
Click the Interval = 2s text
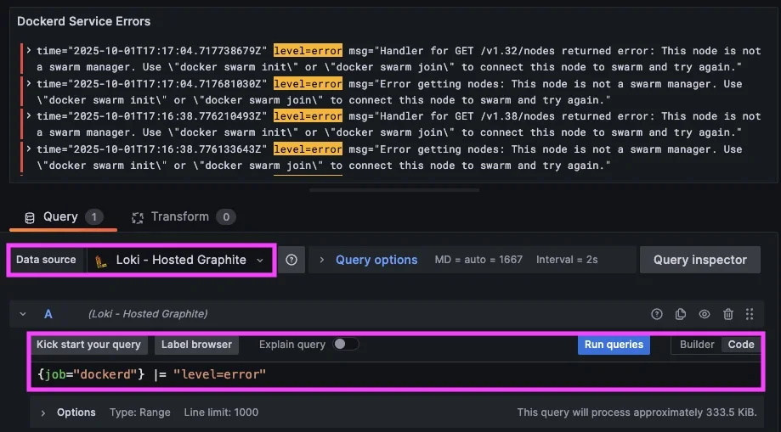point(567,260)
